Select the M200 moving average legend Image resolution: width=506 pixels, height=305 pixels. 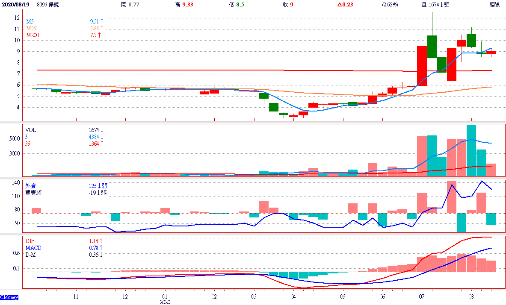click(33, 35)
